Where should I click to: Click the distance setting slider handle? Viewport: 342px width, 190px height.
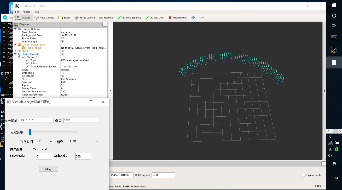[x=30, y=132]
